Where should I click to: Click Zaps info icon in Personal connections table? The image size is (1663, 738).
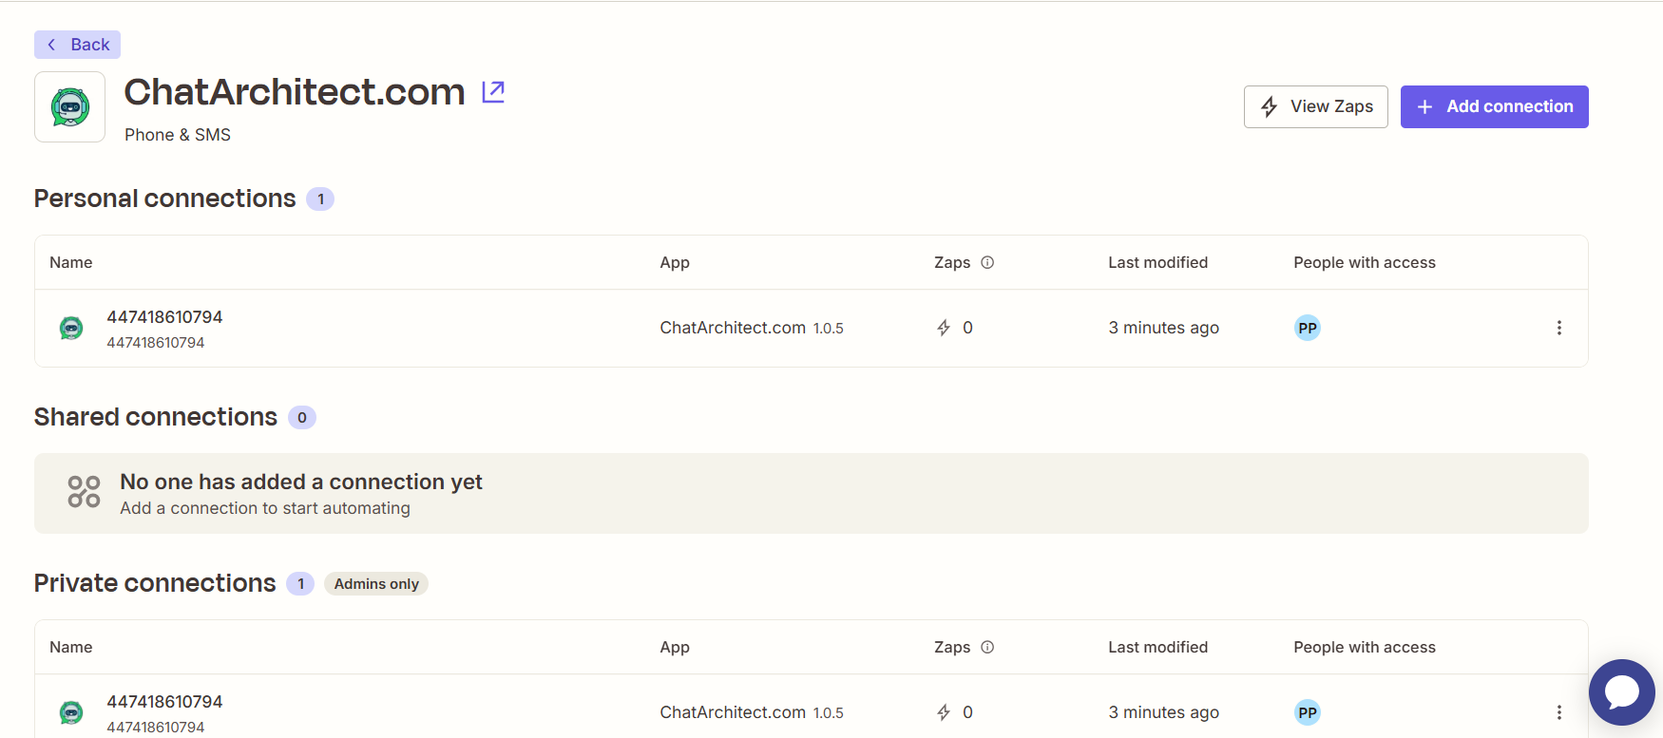point(987,263)
